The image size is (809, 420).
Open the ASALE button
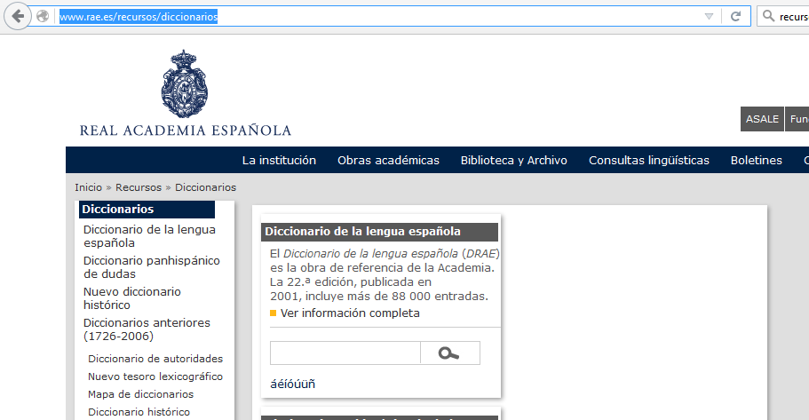point(762,119)
